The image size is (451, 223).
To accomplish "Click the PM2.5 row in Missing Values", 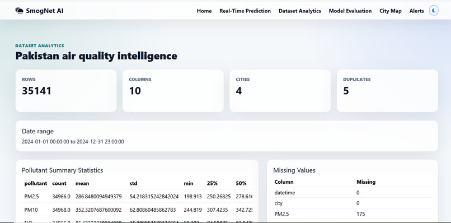I will coord(353,214).
